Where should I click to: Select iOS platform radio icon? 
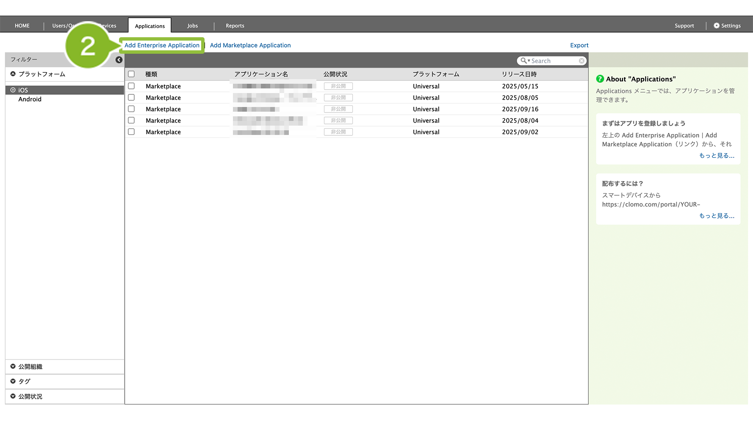coord(13,90)
